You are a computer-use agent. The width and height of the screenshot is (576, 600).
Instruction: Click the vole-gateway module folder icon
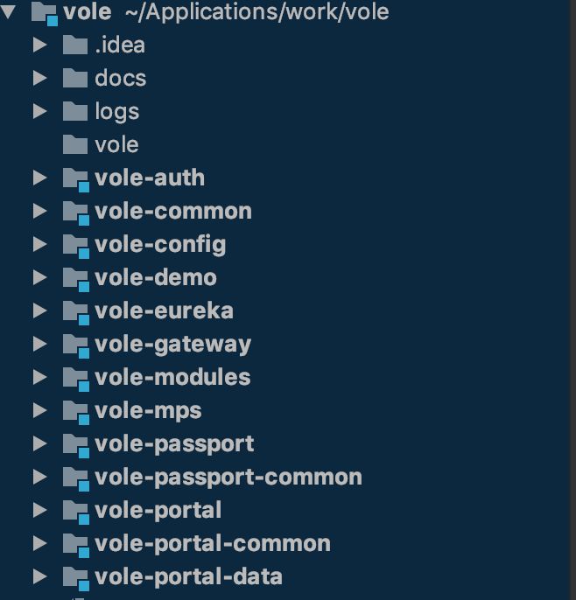coord(76,345)
